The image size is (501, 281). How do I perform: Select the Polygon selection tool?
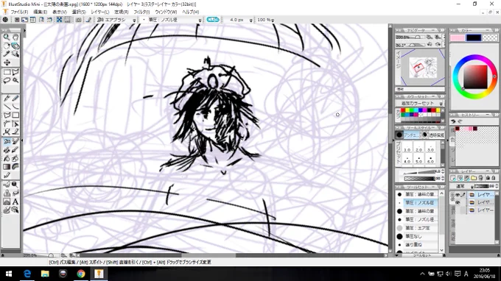[x=15, y=72]
